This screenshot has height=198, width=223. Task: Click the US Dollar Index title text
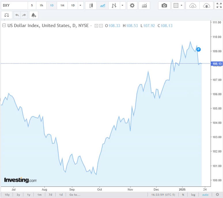48,26
